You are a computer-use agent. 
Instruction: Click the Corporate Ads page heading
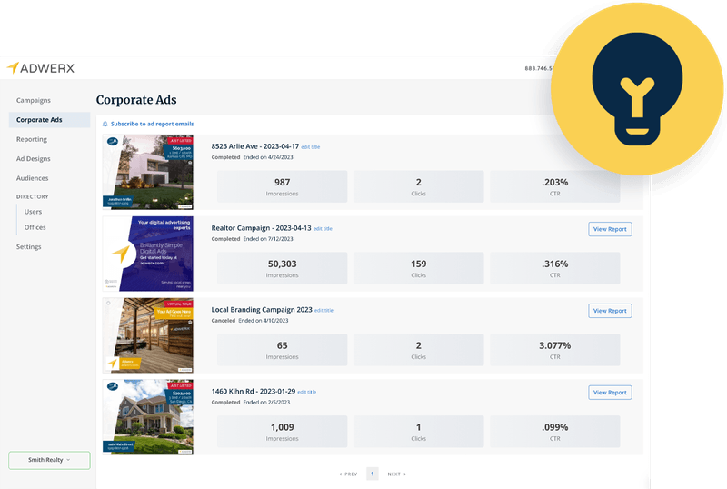click(x=136, y=100)
